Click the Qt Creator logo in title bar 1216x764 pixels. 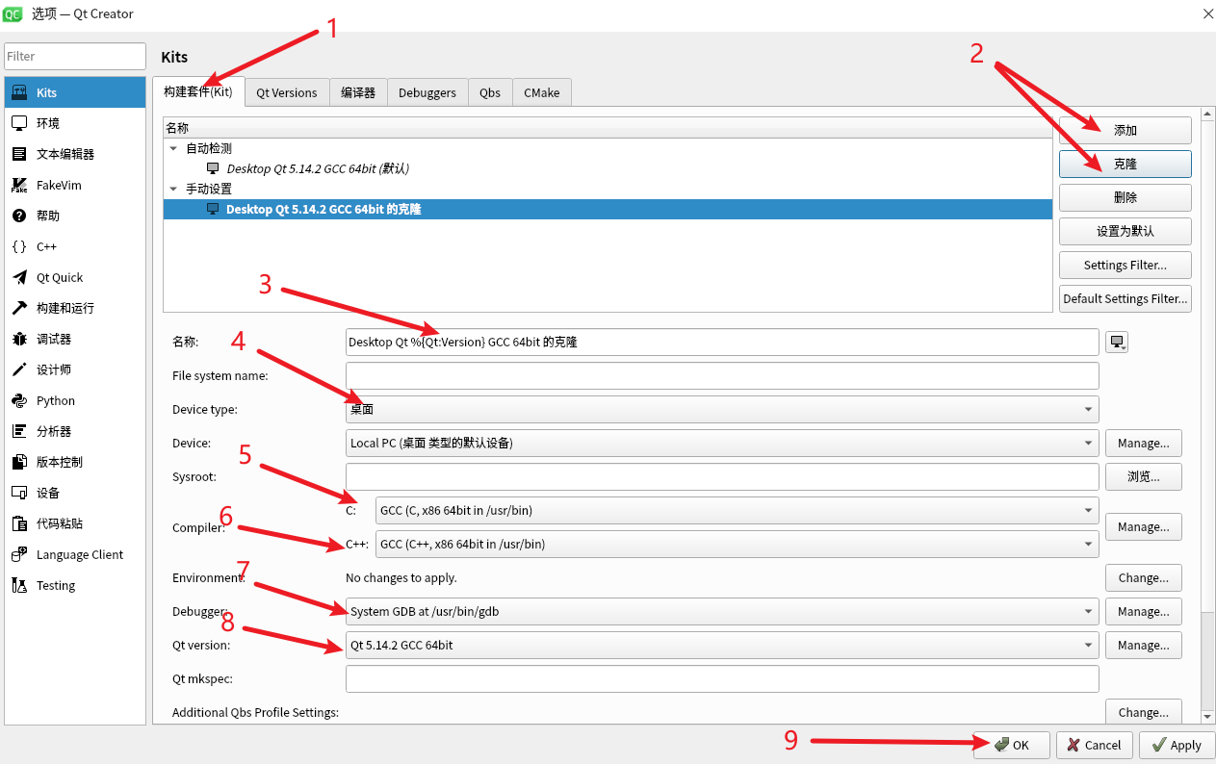(x=13, y=13)
